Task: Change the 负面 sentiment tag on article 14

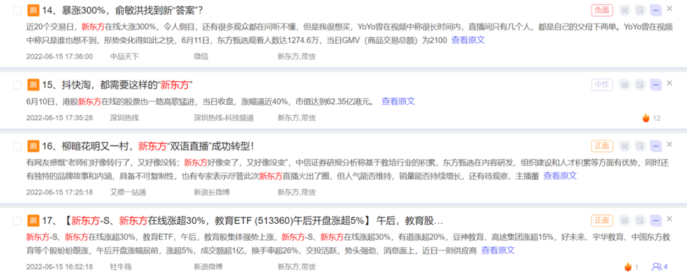Action: point(602,10)
